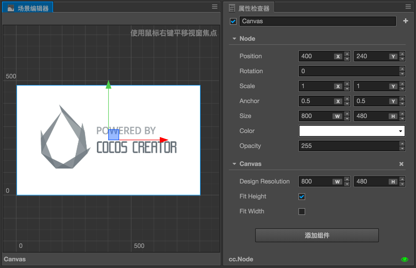Decrease Size height with the down stepper
The width and height of the screenshot is (416, 268).
click(402, 119)
